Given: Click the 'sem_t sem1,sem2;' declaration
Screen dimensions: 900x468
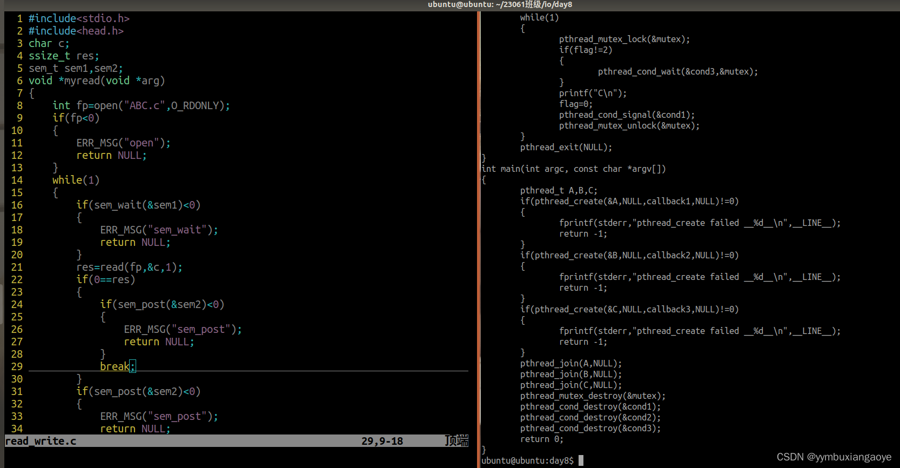Looking at the screenshot, I should tap(76, 68).
